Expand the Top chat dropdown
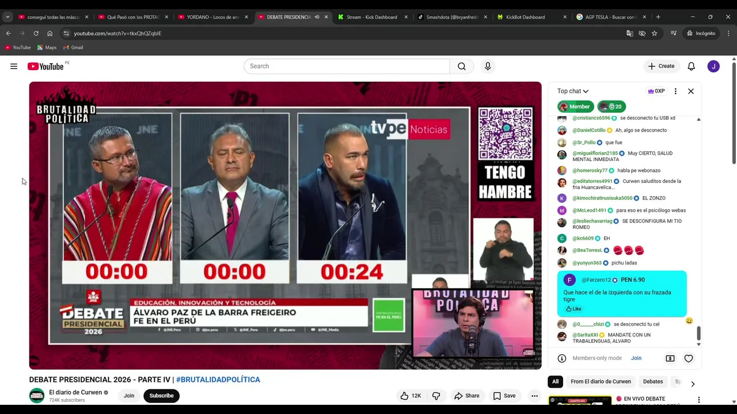The height and width of the screenshot is (414, 737). point(573,91)
